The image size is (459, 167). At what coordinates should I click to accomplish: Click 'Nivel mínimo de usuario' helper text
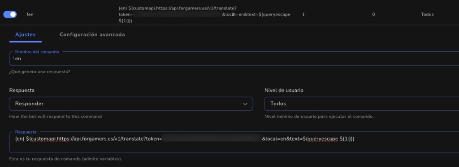coord(319,116)
